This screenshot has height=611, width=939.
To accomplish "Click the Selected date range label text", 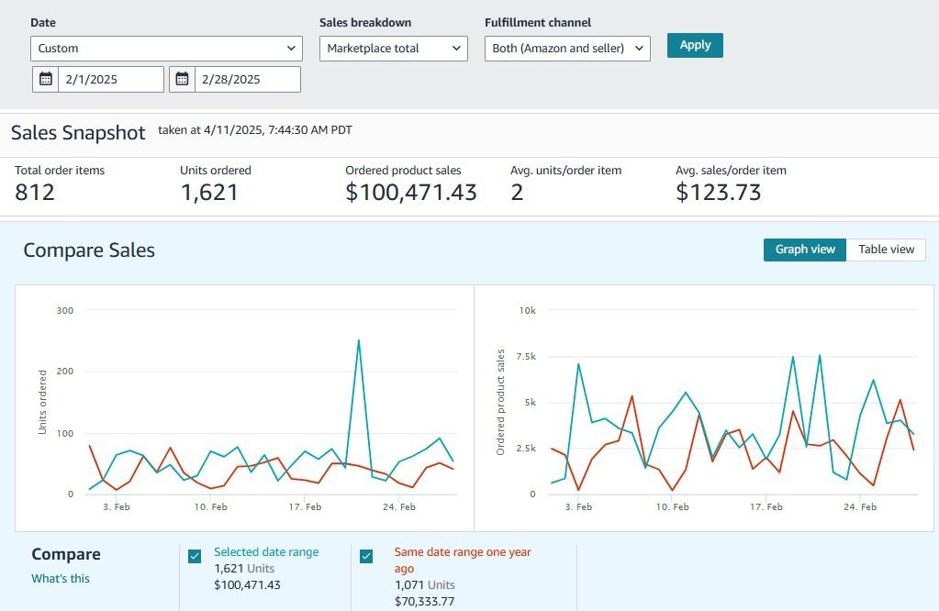I will [266, 552].
